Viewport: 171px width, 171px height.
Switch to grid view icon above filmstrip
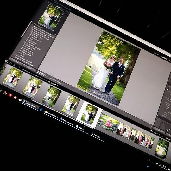tap(14, 65)
